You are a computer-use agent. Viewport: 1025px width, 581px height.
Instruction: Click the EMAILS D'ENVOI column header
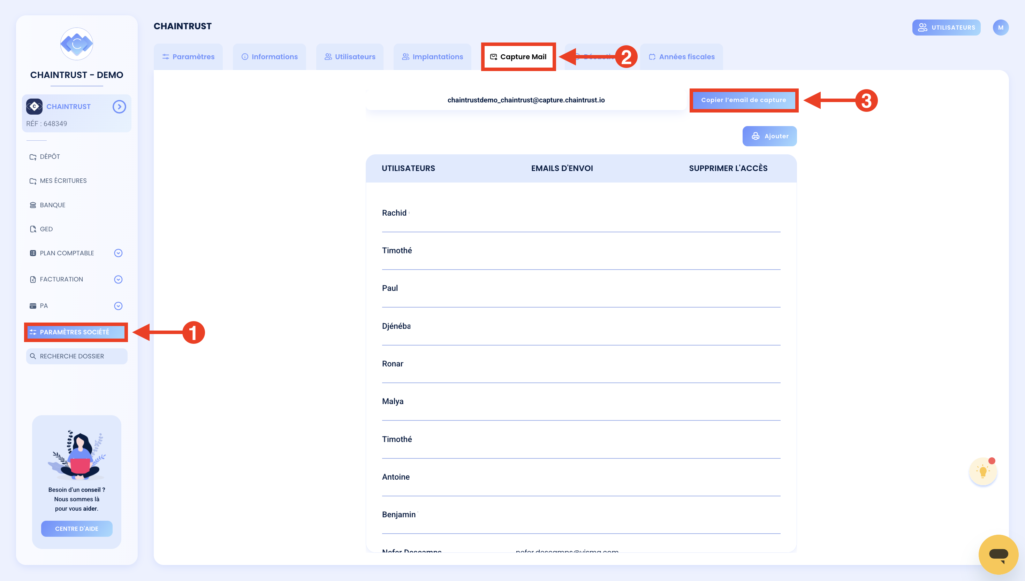click(x=562, y=168)
